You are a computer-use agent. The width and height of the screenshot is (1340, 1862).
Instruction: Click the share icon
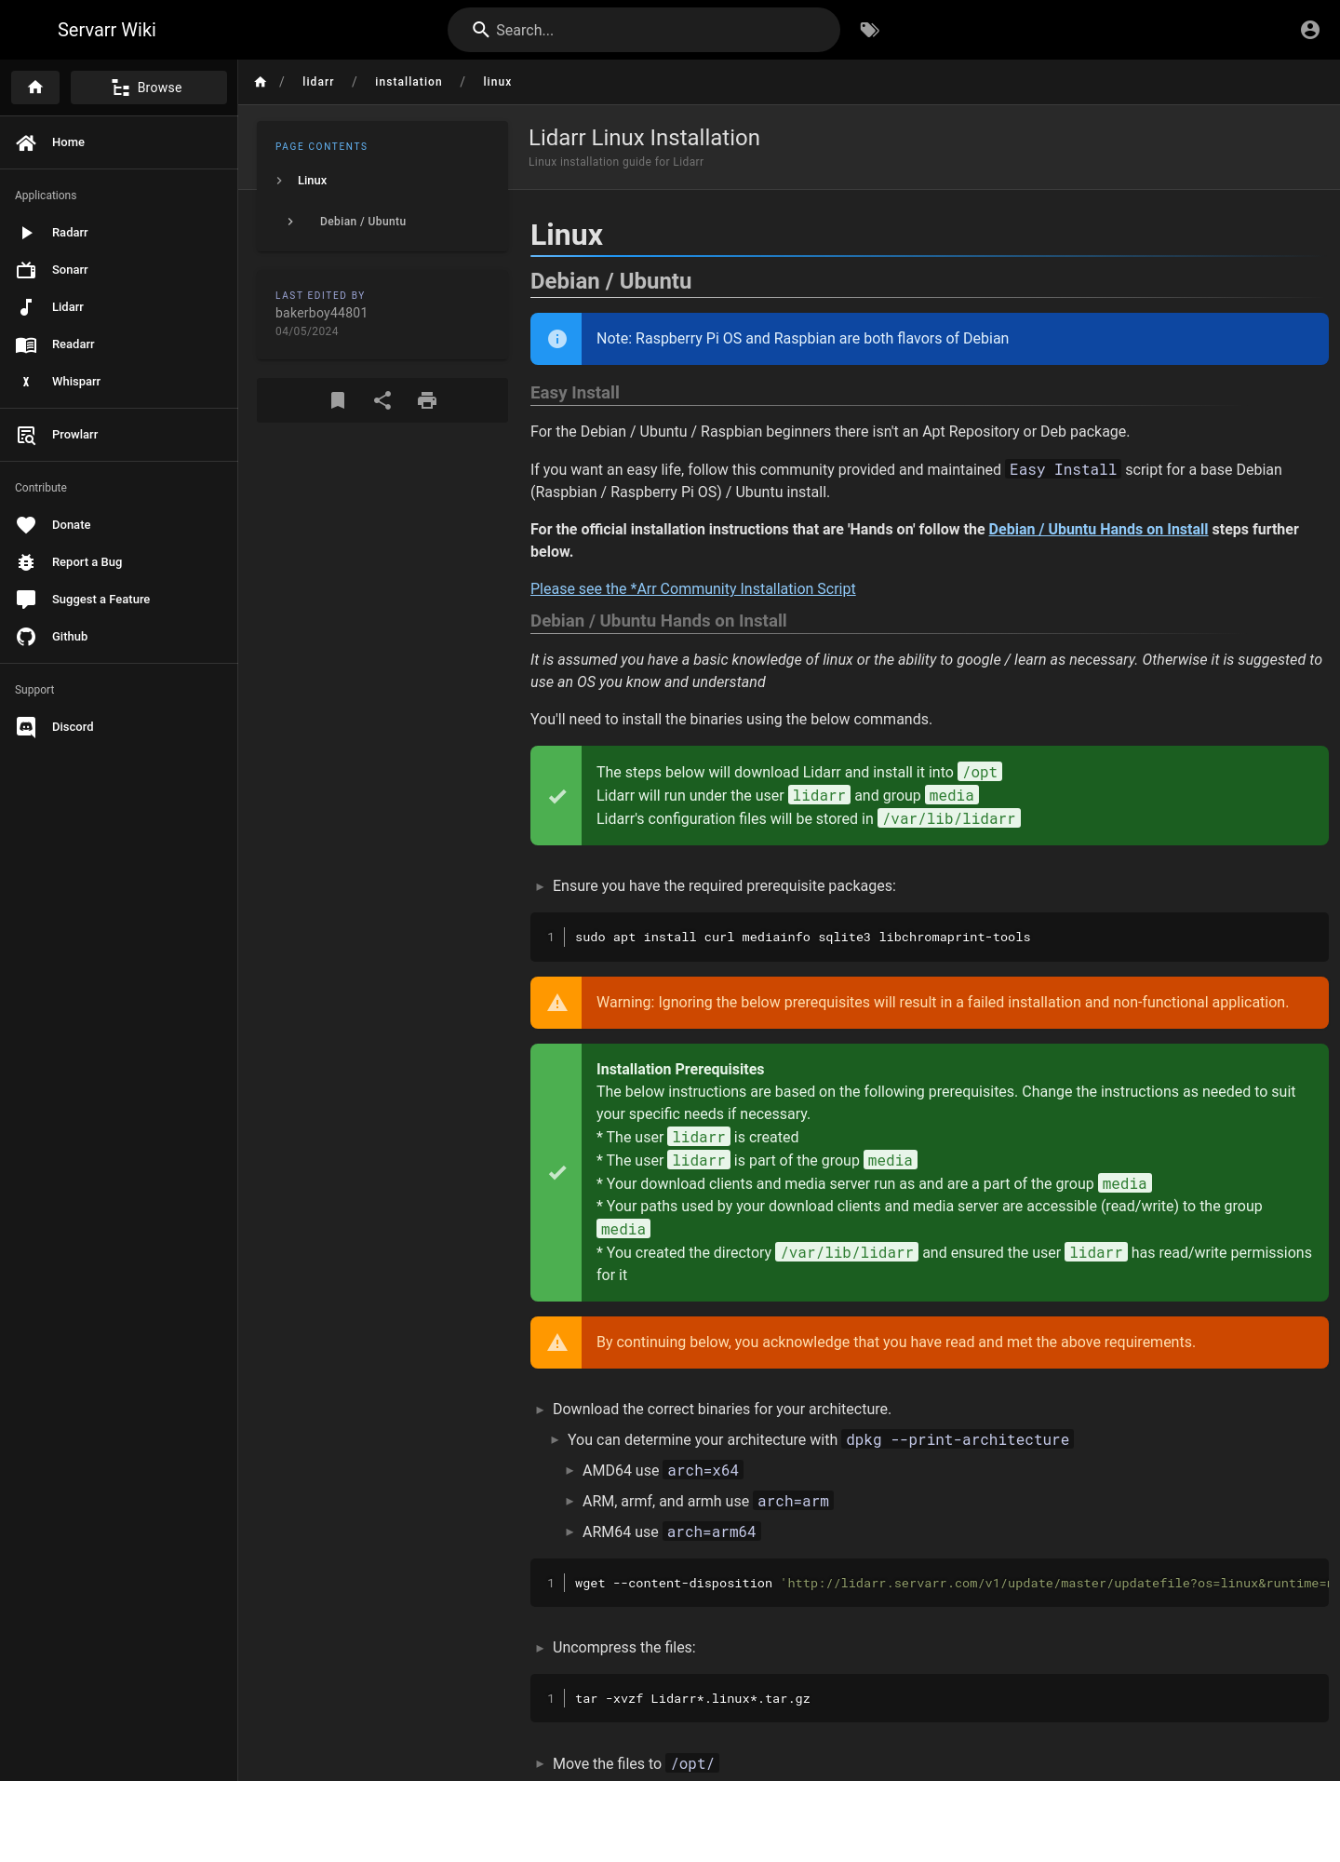(382, 400)
